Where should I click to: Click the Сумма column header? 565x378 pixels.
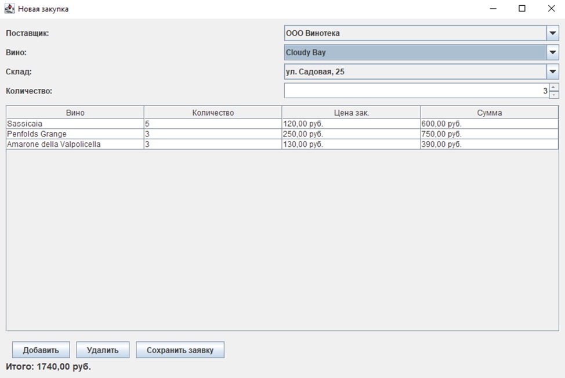click(x=489, y=113)
